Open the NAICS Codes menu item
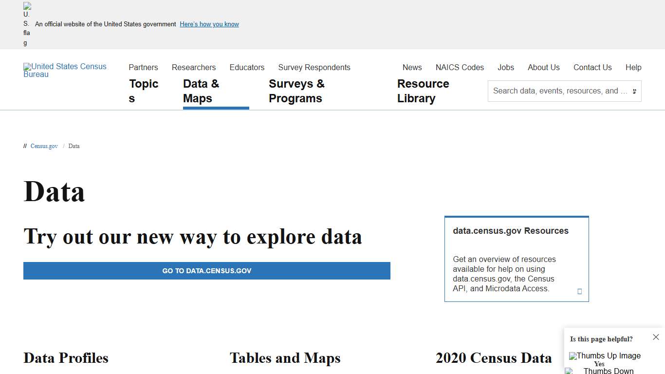Viewport: 665px width, 374px height. 460,67
